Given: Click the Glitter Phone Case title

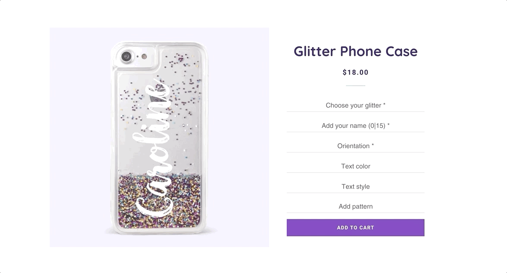Looking at the screenshot, I should click(x=355, y=51).
